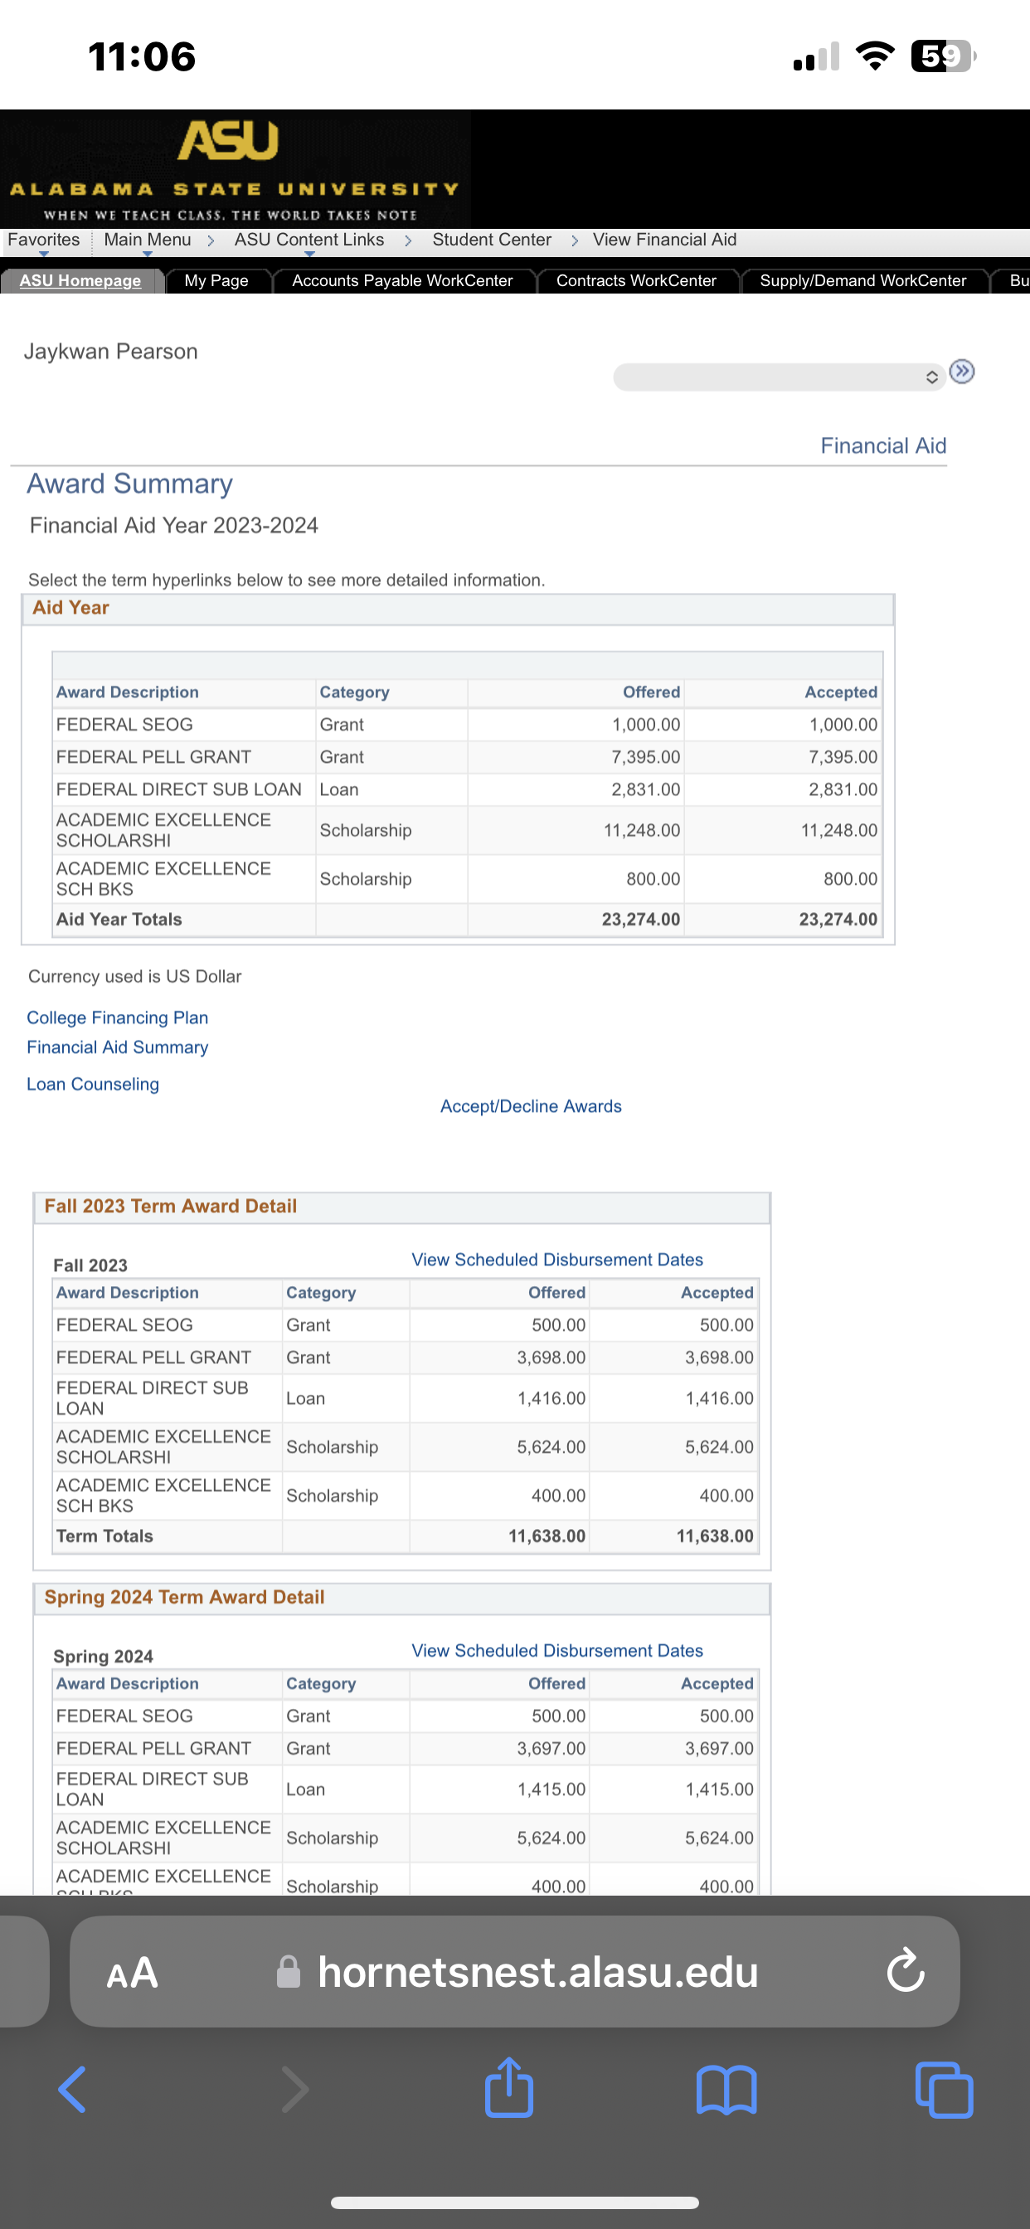Click the Fall 2023 ACADEMIC EXCELLENCE SCH BKS row
The image size is (1030, 2229).
405,1496
